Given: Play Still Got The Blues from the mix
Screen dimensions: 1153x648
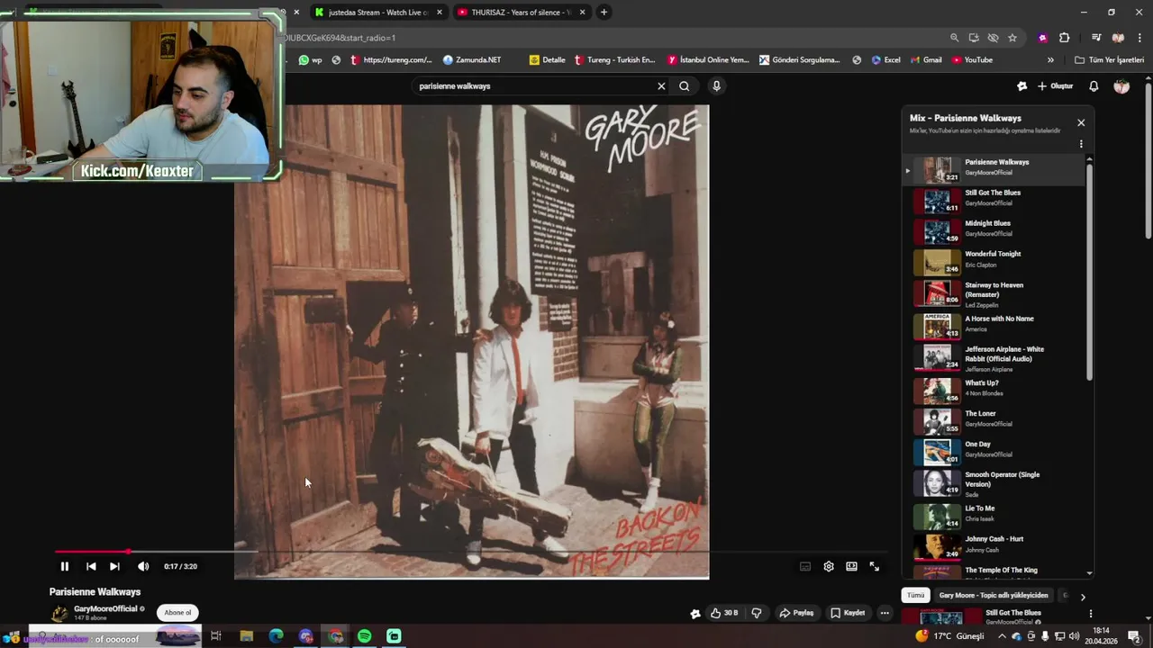Looking at the screenshot, I should (995, 201).
